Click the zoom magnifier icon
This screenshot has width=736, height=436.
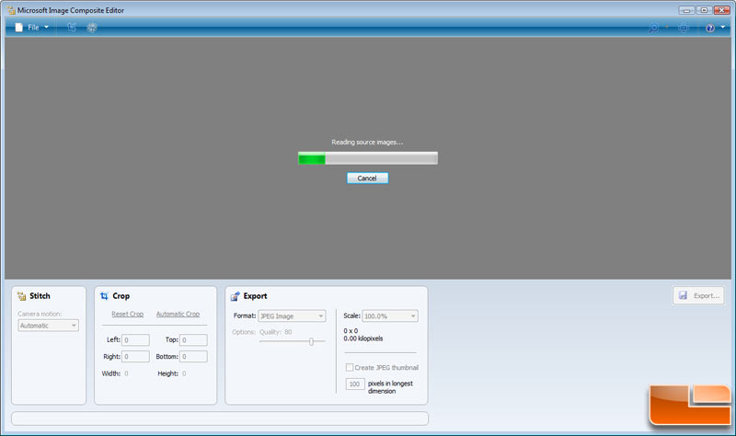(x=654, y=29)
